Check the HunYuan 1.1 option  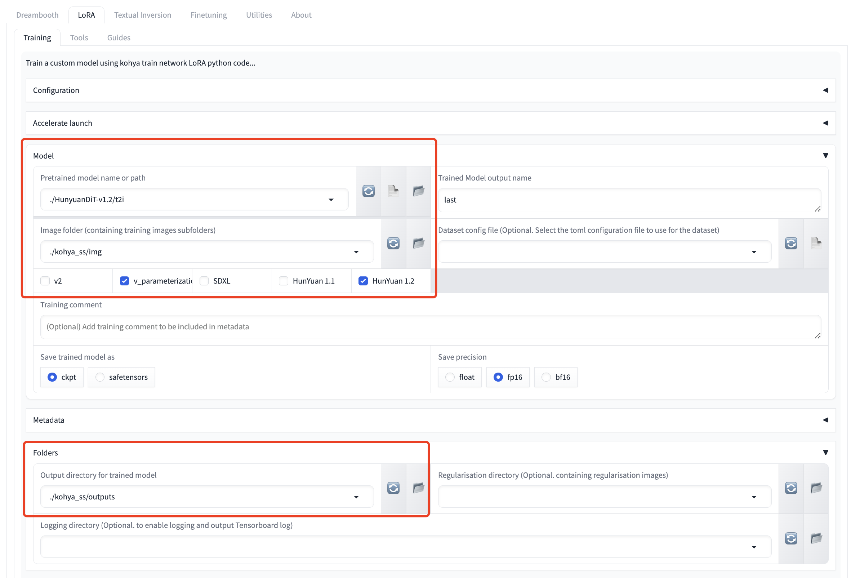(284, 281)
